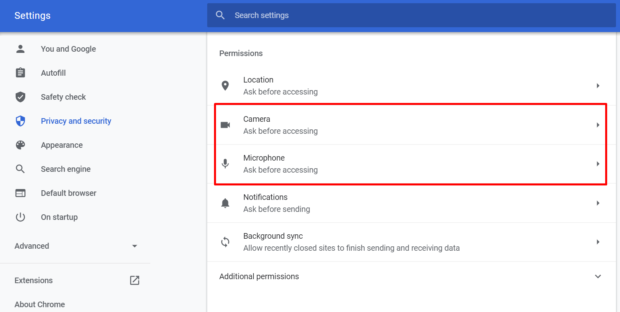Open Camera settings using its right arrow
The image size is (620, 312).
598,125
